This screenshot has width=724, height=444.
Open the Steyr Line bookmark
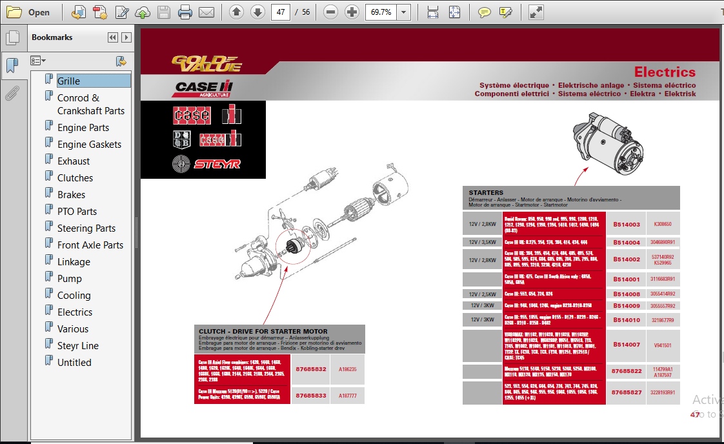(78, 346)
